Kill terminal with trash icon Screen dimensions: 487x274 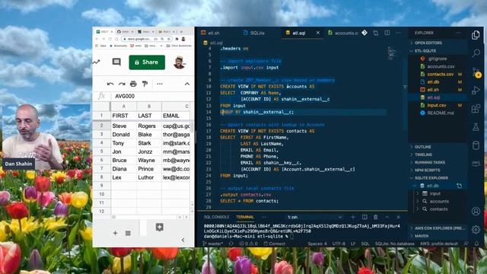[x=375, y=217]
